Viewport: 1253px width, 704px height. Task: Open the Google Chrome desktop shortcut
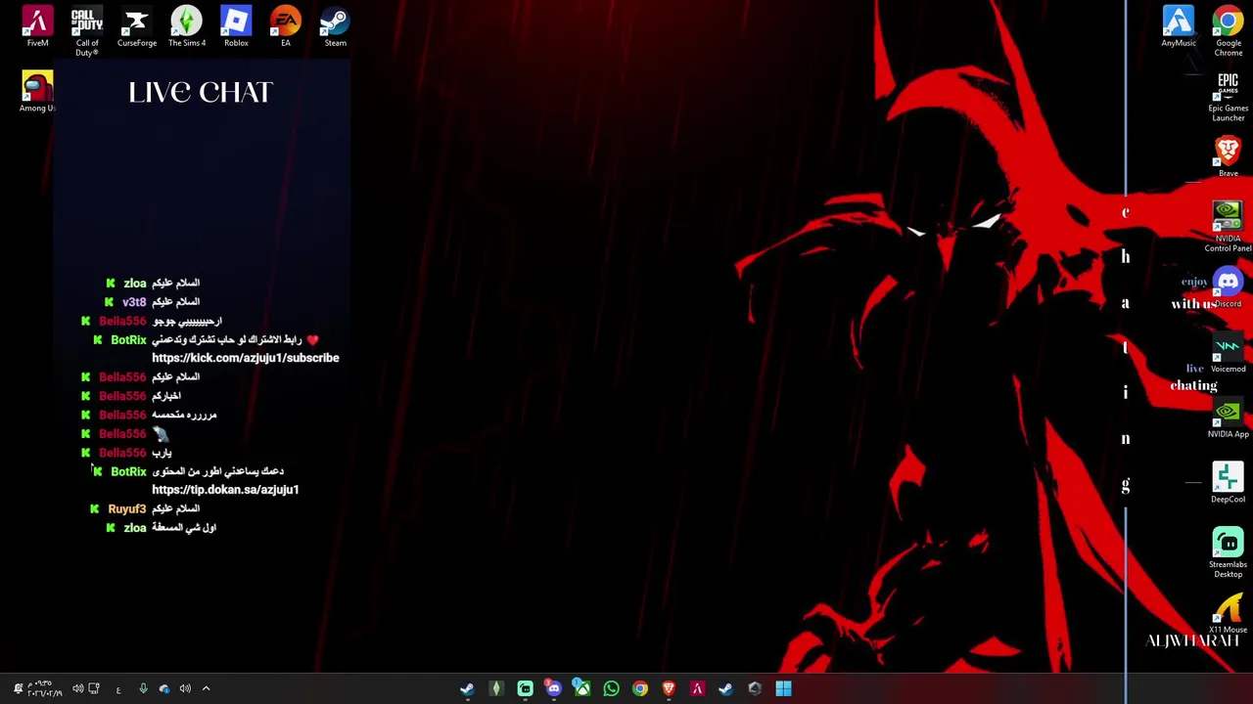1228,30
